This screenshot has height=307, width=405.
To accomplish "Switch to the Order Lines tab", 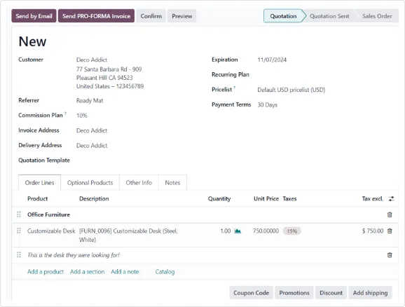I will tap(39, 183).
